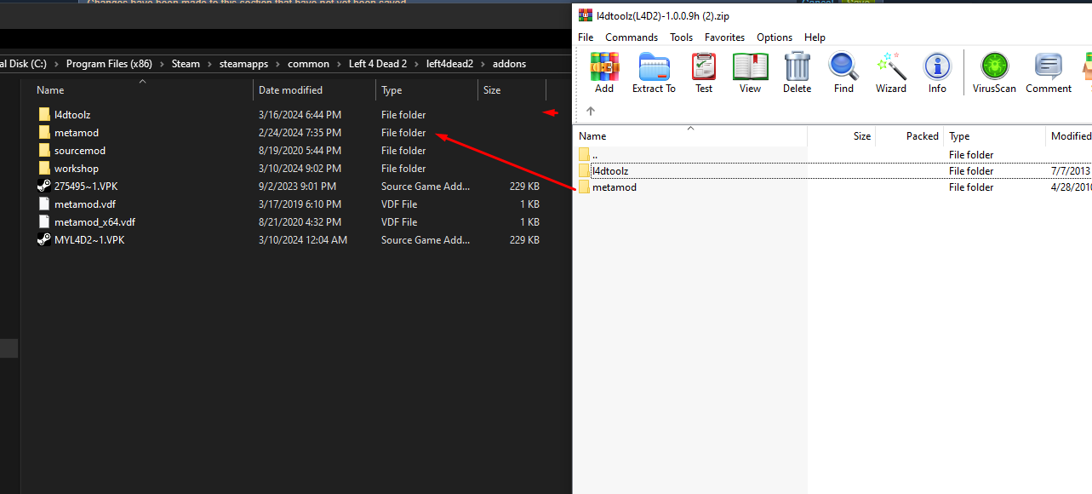1092x494 pixels.
Task: Open the Tools menu
Action: point(681,37)
